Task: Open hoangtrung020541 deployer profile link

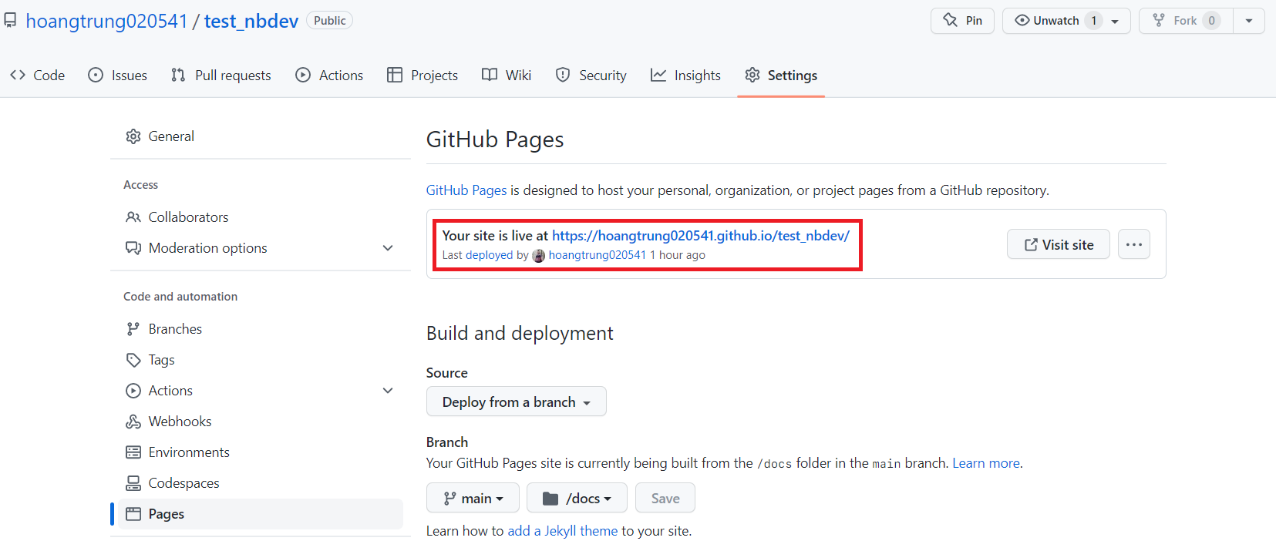Action: [597, 255]
